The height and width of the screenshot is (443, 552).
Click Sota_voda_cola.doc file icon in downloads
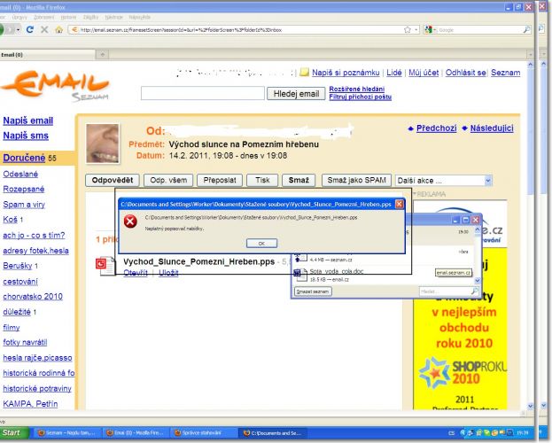299,275
